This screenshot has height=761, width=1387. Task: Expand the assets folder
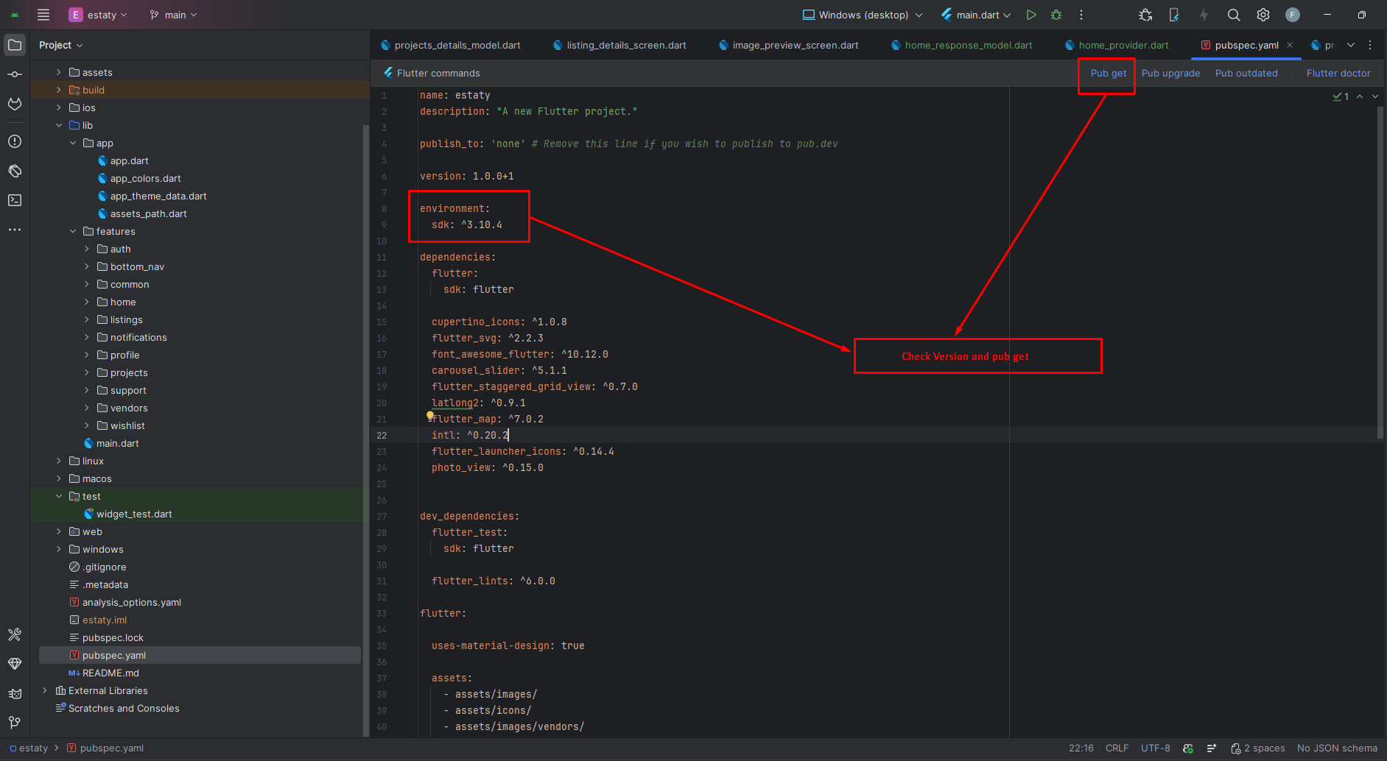click(x=59, y=72)
